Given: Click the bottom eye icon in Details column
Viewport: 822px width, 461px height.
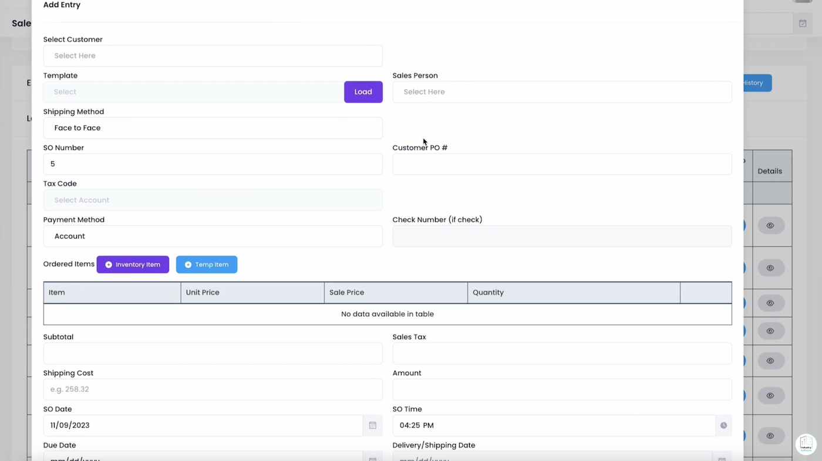Looking at the screenshot, I should pyautogui.click(x=770, y=436).
